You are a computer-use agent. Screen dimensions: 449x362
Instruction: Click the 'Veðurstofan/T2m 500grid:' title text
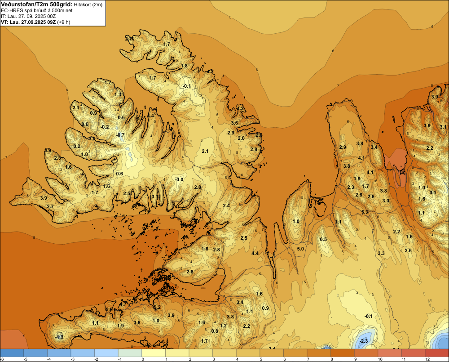tap(37, 4)
